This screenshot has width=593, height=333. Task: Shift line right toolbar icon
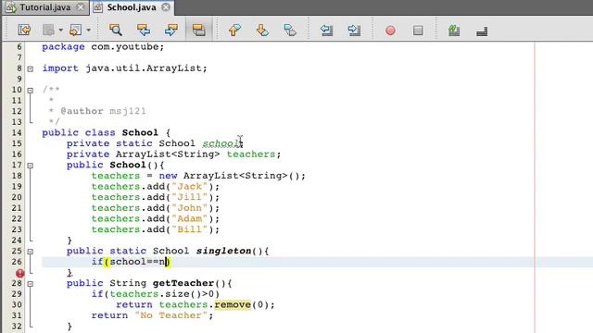(x=354, y=30)
